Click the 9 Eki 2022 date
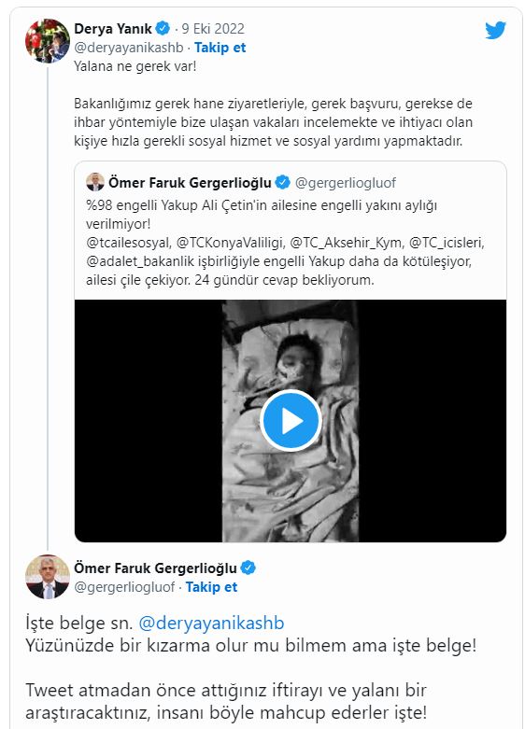Screen dimensions: 525x729 213,28
